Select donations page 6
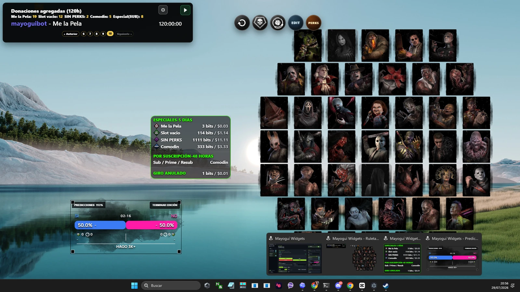520x292 pixels. coord(84,34)
